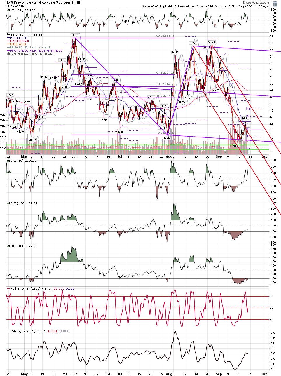Click the "44.46" price label

coord(245,118)
